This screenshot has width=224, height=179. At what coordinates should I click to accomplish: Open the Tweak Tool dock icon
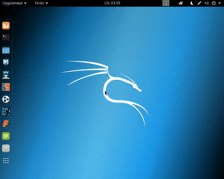tap(6, 148)
